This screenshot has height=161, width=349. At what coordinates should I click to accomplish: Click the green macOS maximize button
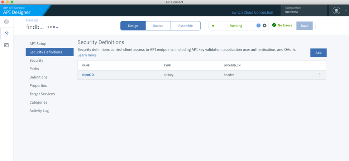(x=12, y=2)
